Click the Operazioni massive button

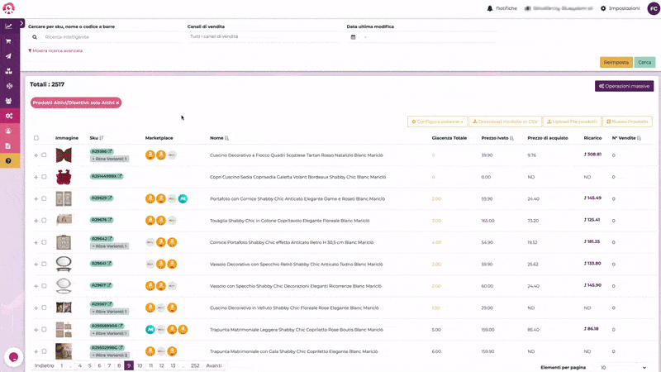click(624, 86)
